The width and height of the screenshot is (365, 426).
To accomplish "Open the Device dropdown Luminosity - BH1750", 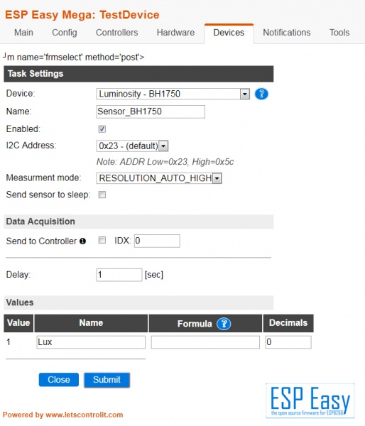I will (x=173, y=94).
